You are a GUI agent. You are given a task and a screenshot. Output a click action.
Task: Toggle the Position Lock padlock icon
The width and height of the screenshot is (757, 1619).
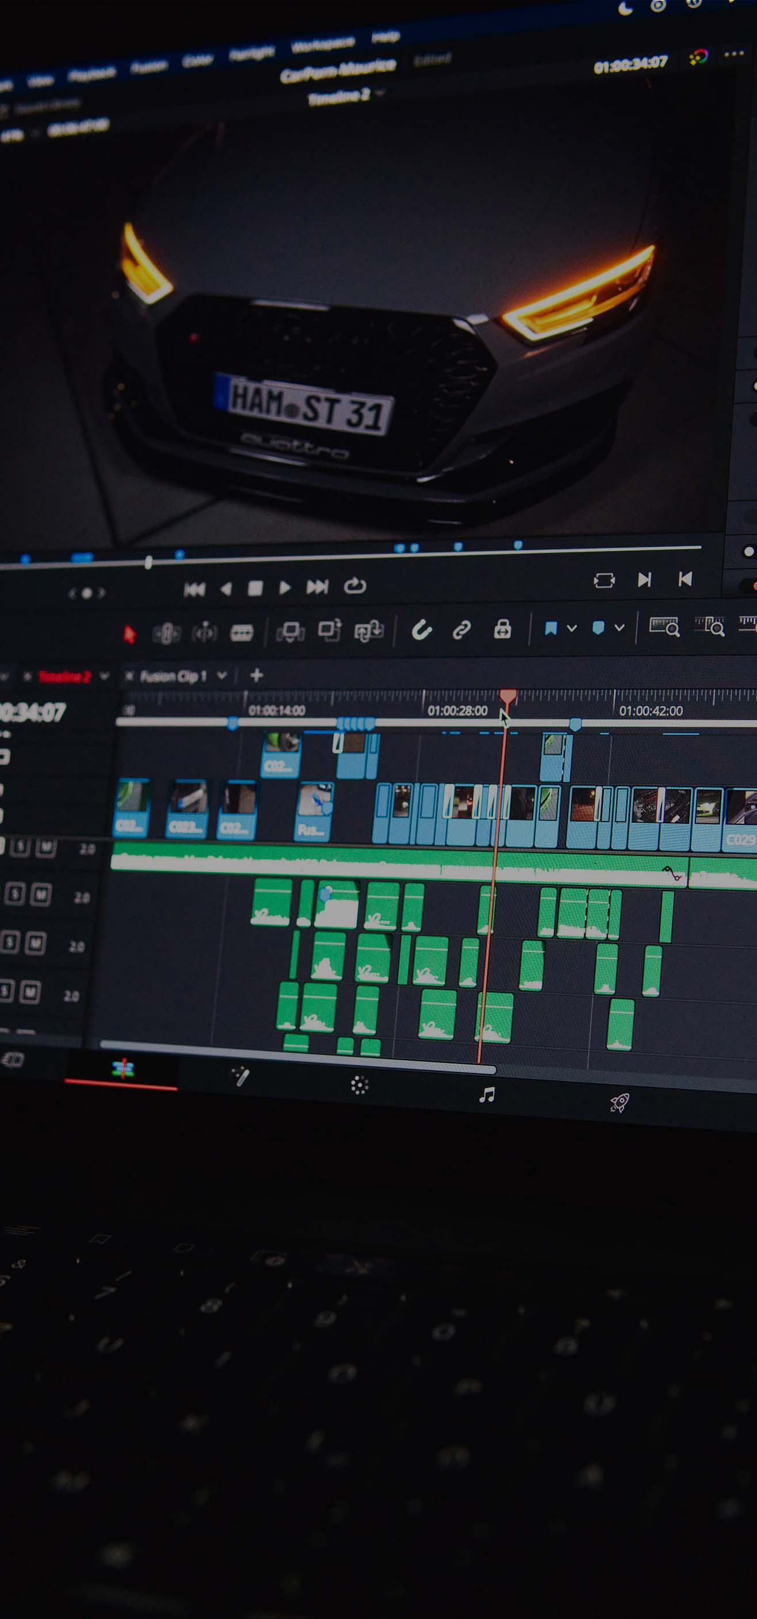coord(502,629)
